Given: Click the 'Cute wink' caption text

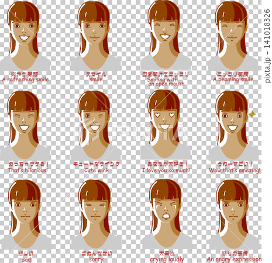Looking at the screenshot, I should [97, 170].
